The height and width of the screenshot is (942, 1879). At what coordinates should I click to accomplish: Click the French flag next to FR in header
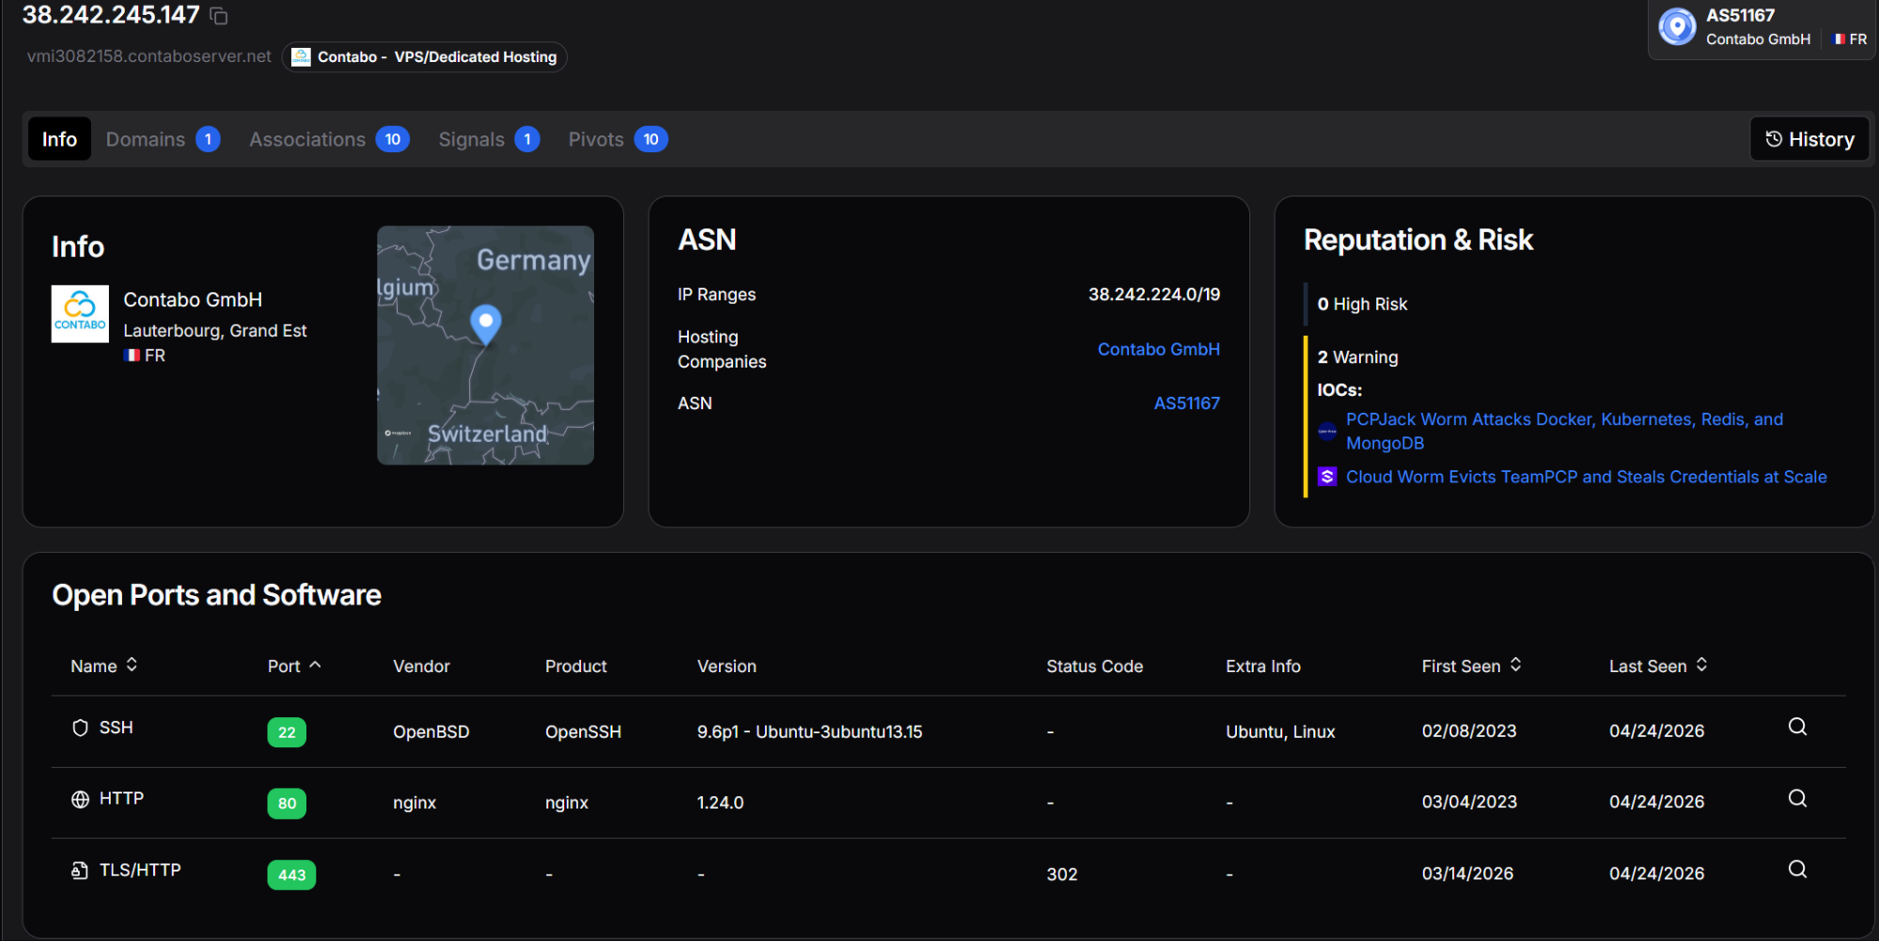tap(1839, 39)
